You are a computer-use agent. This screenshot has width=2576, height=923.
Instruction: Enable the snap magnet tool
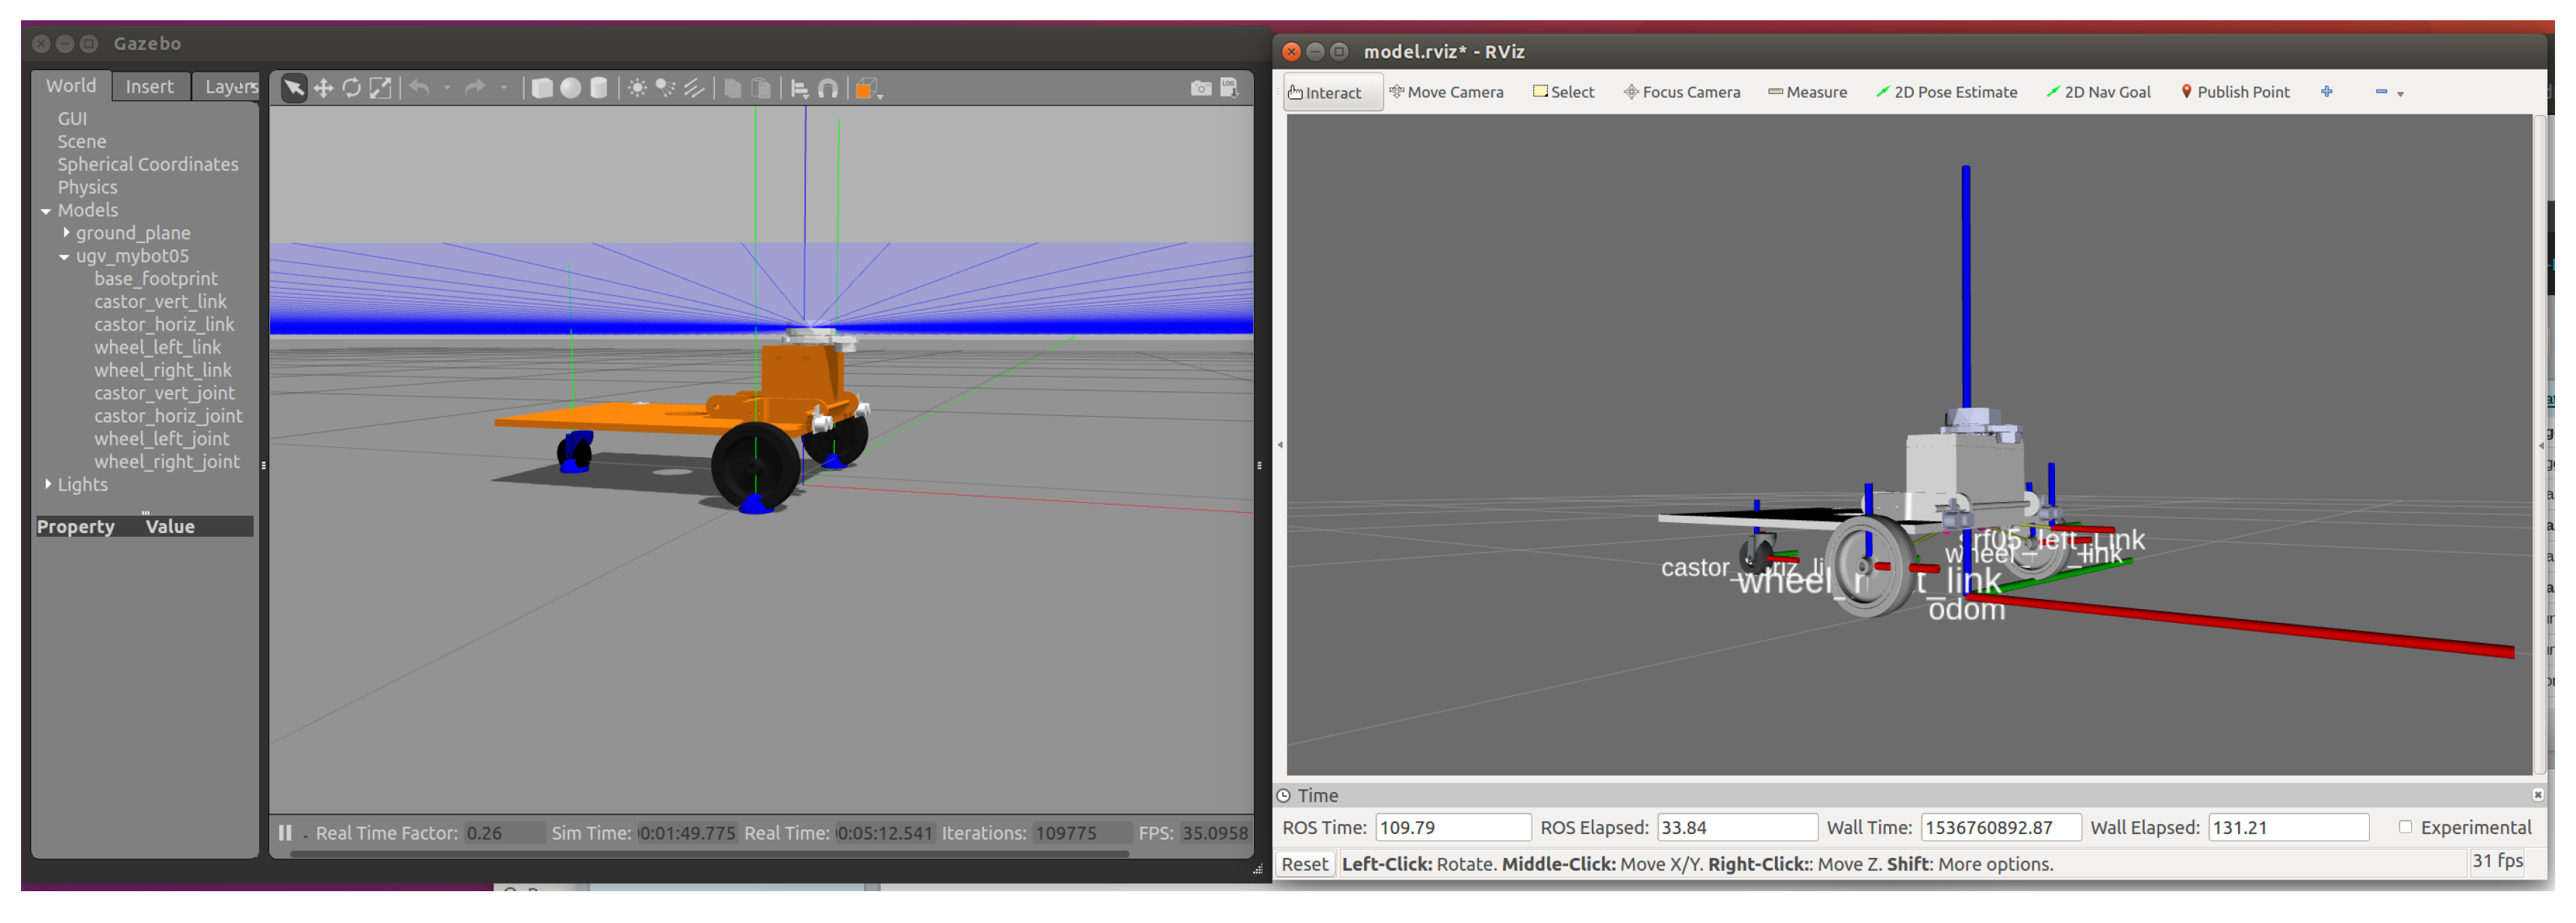point(828,89)
